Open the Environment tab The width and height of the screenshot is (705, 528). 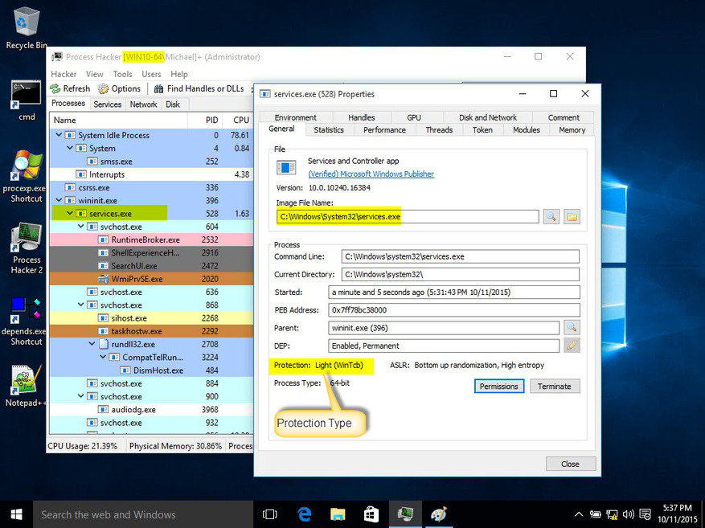[295, 117]
